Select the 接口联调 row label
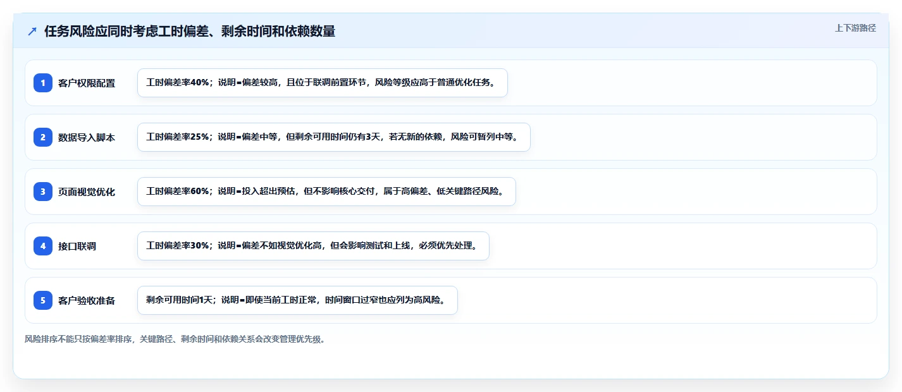 point(77,246)
